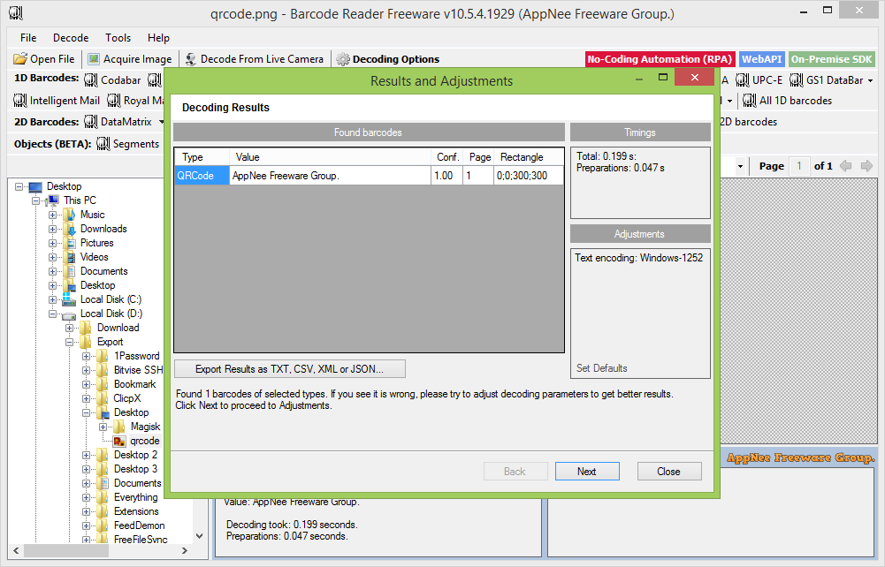
Task: Select the Documents folder under This PC
Action: click(103, 271)
